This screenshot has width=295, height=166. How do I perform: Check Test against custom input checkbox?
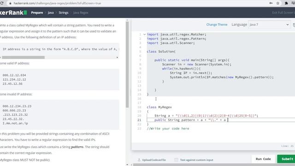click(176, 160)
